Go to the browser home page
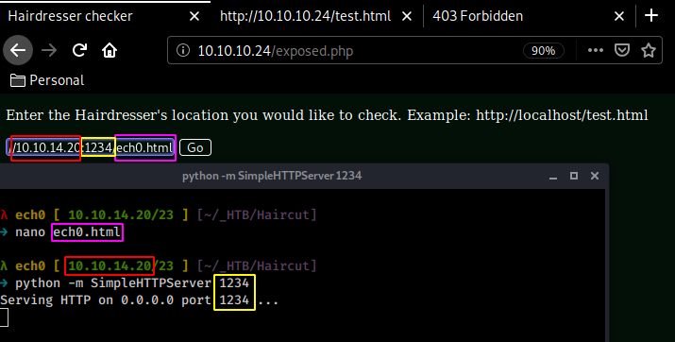 (110, 50)
